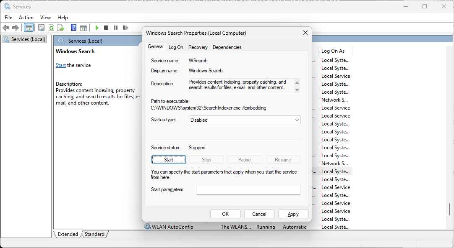The width and height of the screenshot is (454, 248).
Task: Cancel the Windows Search Properties dialog
Action: (x=259, y=214)
